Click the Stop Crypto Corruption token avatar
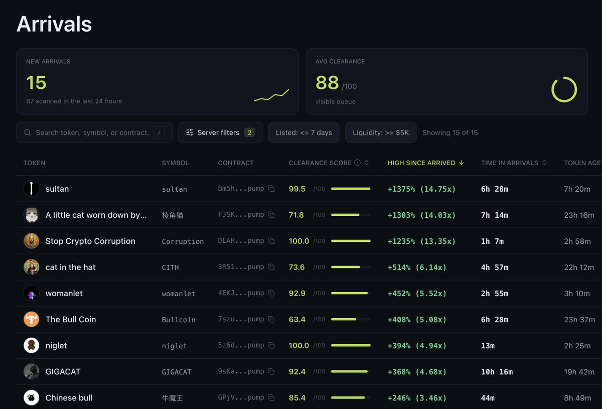 pos(31,241)
